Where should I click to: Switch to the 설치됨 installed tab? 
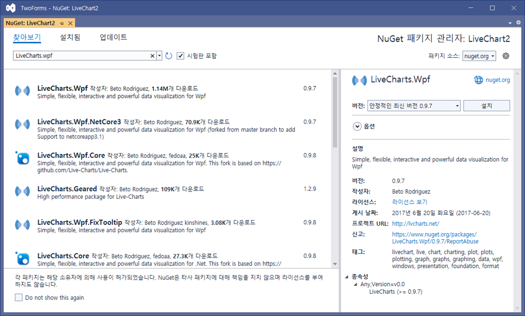(70, 37)
